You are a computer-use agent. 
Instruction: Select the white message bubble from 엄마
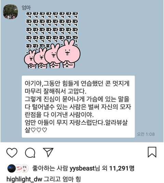tap(78, 107)
